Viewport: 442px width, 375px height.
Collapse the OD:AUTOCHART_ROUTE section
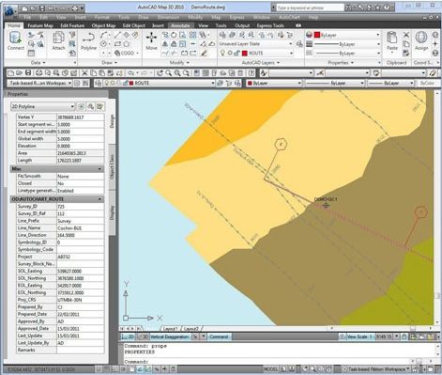(x=99, y=199)
